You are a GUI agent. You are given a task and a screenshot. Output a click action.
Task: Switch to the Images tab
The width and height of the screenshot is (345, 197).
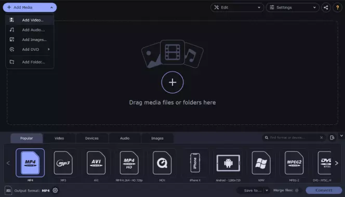click(x=157, y=138)
